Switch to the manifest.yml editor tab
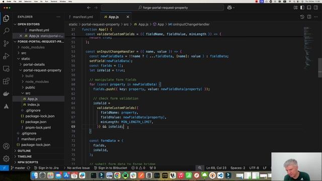 pos(83,17)
